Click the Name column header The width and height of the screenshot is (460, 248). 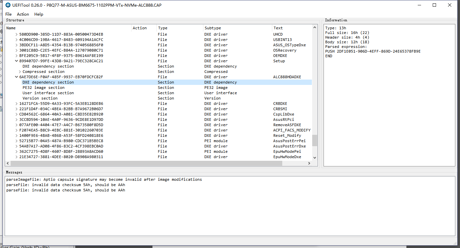(x=68, y=28)
